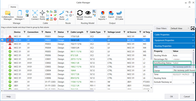This screenshot has height=101, width=196.
Task: Start Auto Route
Action: click(x=62, y=15)
